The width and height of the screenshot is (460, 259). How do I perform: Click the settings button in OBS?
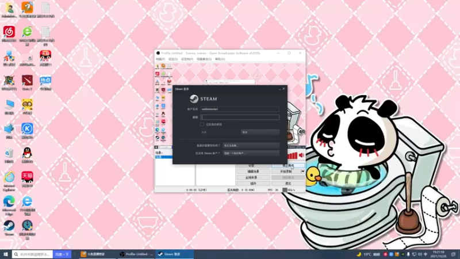(253, 166)
